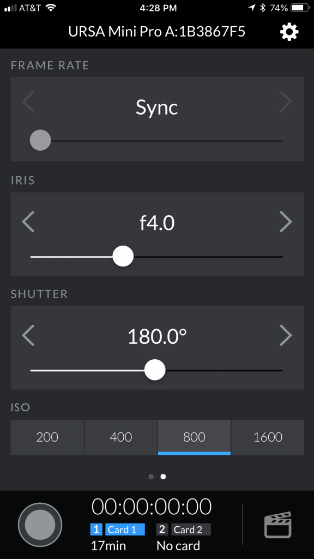The image size is (314, 559).
Task: Switch ISO from 800 to 1600
Action: click(268, 437)
